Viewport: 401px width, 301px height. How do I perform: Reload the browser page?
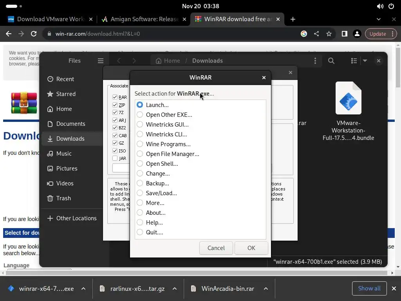(x=34, y=34)
